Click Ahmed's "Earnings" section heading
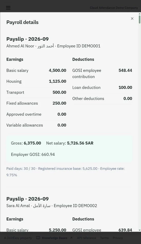The height and width of the screenshot is (244, 141). tap(15, 59)
